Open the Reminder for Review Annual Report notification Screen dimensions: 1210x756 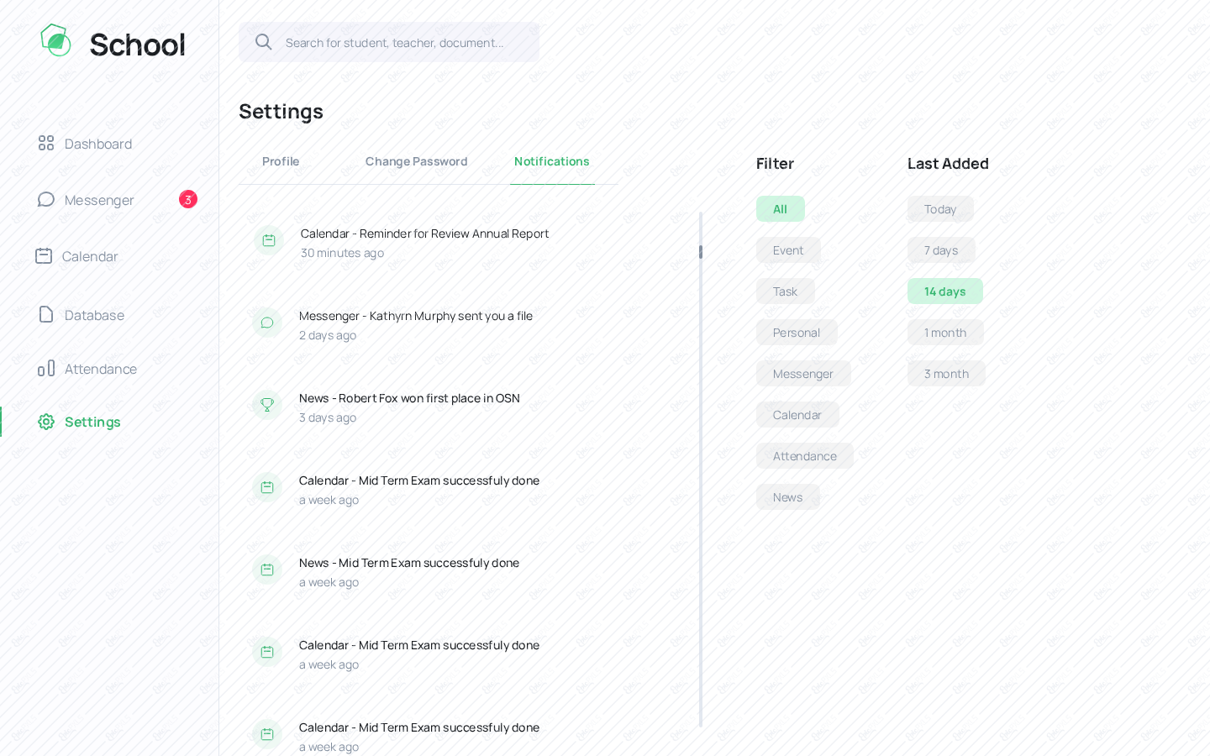pyautogui.click(x=424, y=234)
